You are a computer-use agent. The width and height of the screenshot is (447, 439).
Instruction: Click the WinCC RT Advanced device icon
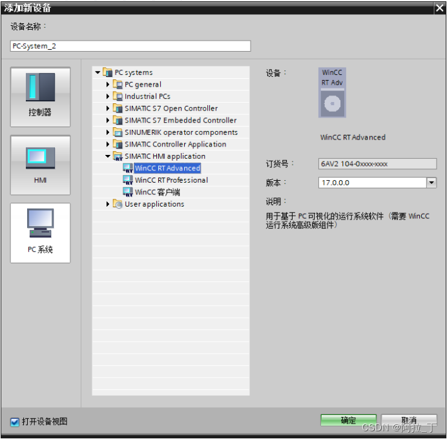128,168
